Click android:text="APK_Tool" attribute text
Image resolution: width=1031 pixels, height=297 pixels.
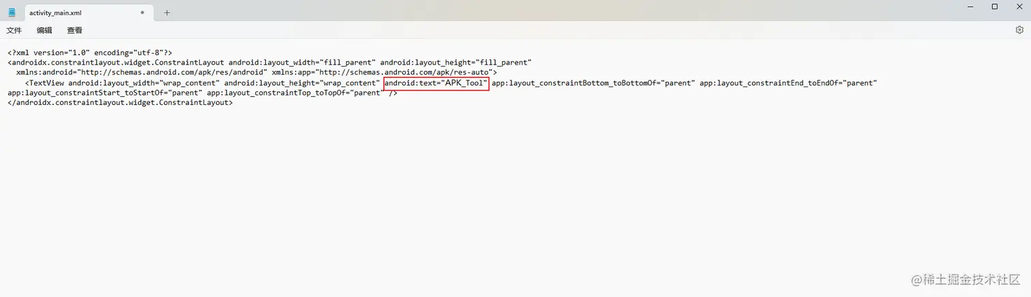[x=436, y=83]
